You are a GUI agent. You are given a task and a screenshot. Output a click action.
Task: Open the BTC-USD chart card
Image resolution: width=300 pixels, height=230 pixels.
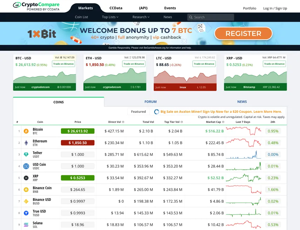click(x=45, y=73)
